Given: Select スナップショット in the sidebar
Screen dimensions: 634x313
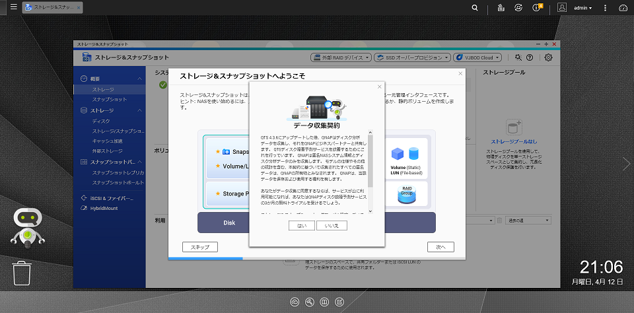Looking at the screenshot, I should 110,100.
